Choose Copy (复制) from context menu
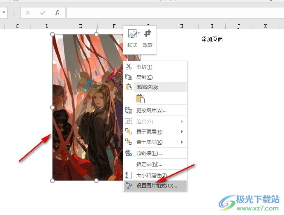Image resolution: width=284 pixels, height=215 pixels. point(155,77)
